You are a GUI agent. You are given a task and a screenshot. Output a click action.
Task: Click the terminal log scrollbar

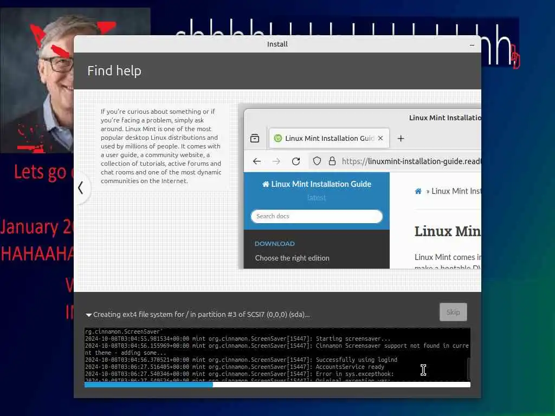point(469,369)
